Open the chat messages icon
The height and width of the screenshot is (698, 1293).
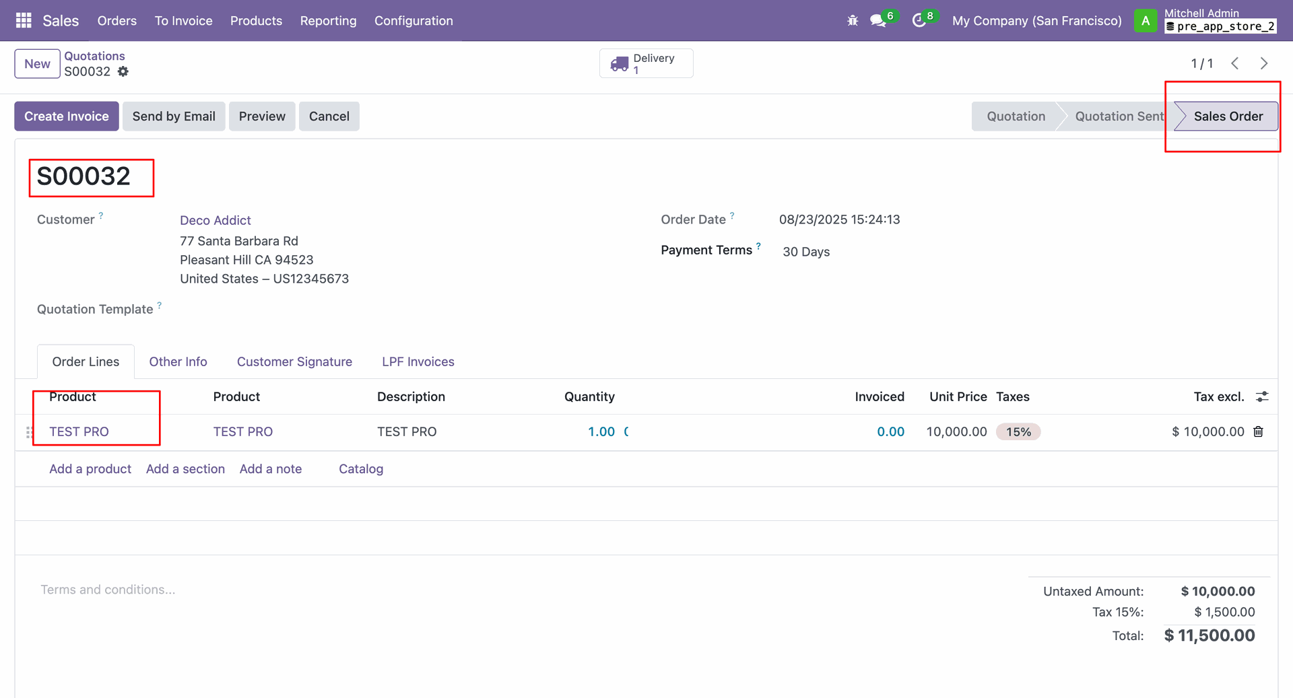(877, 21)
